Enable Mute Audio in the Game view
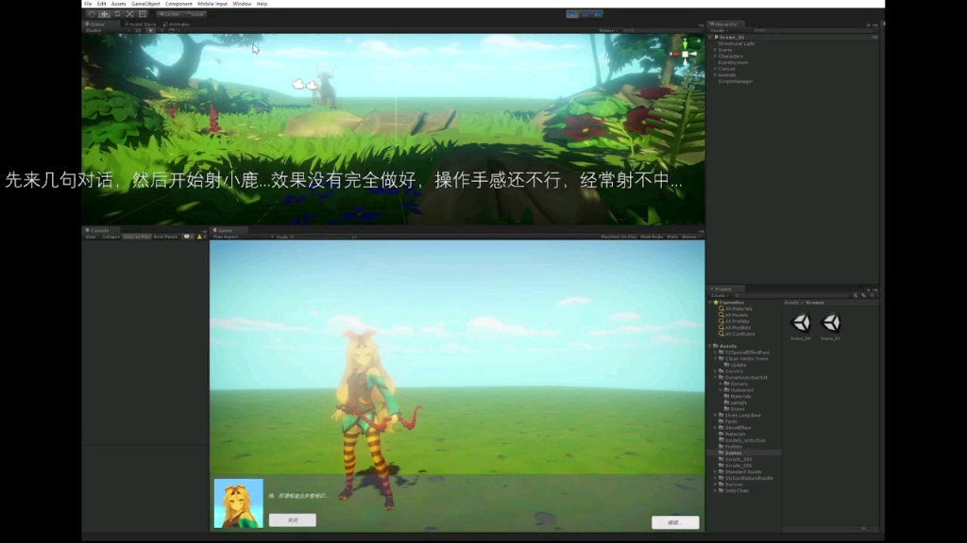967x543 pixels. (651, 238)
